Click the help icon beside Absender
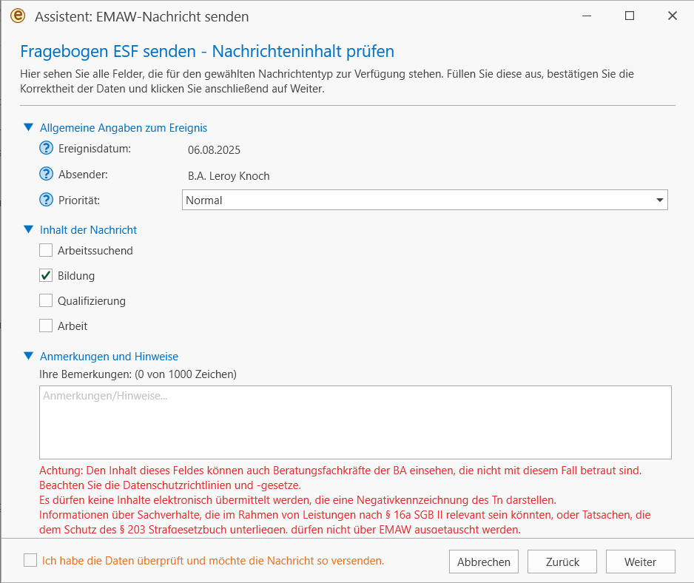 coord(46,174)
